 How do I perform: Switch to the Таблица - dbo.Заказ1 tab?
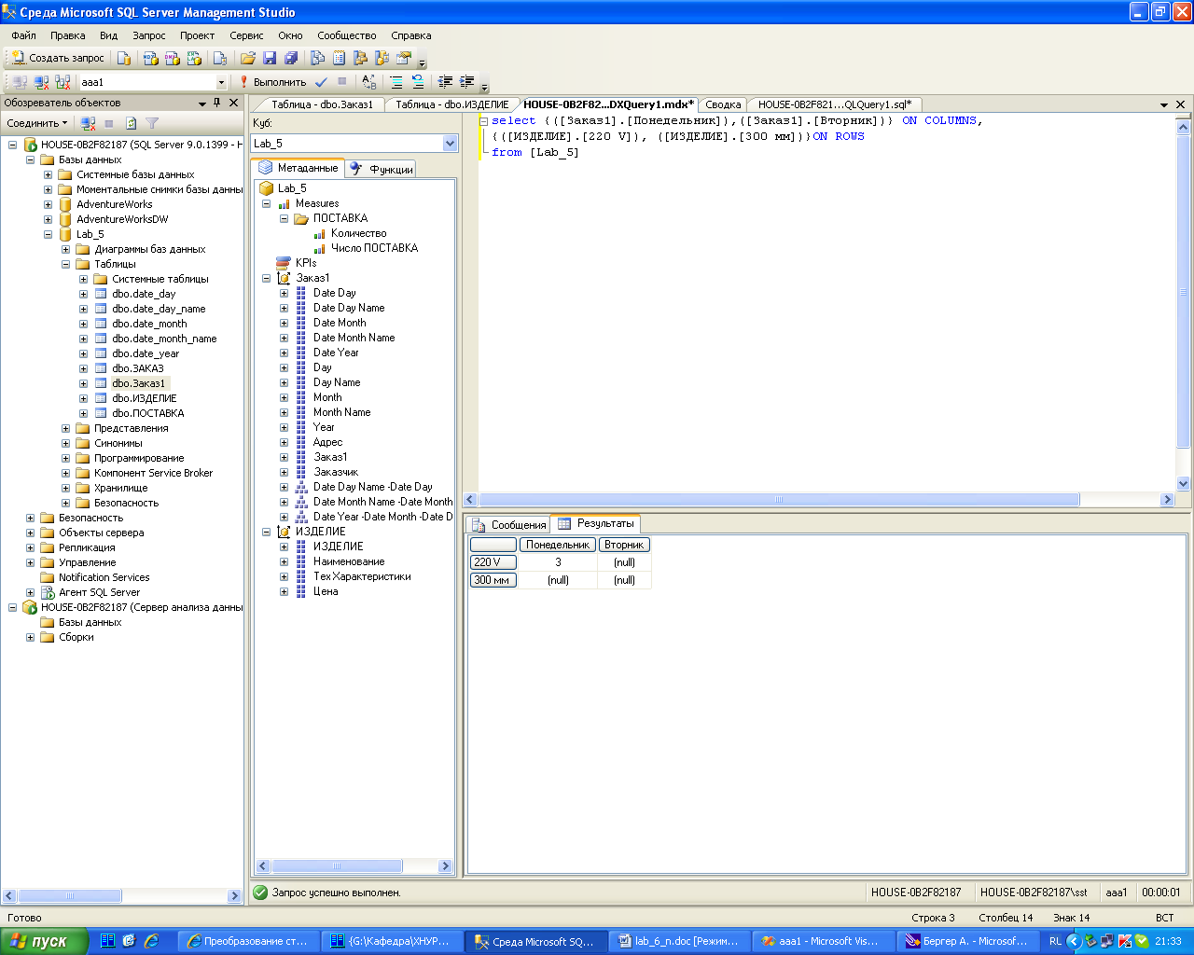(322, 104)
